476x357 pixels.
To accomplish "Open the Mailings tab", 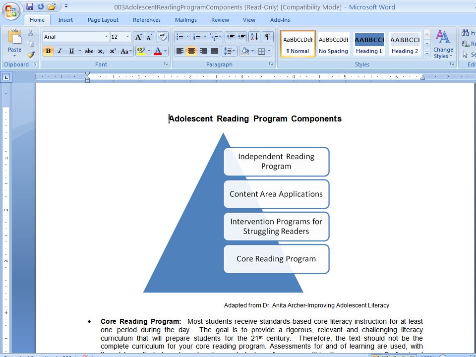I will [186, 20].
